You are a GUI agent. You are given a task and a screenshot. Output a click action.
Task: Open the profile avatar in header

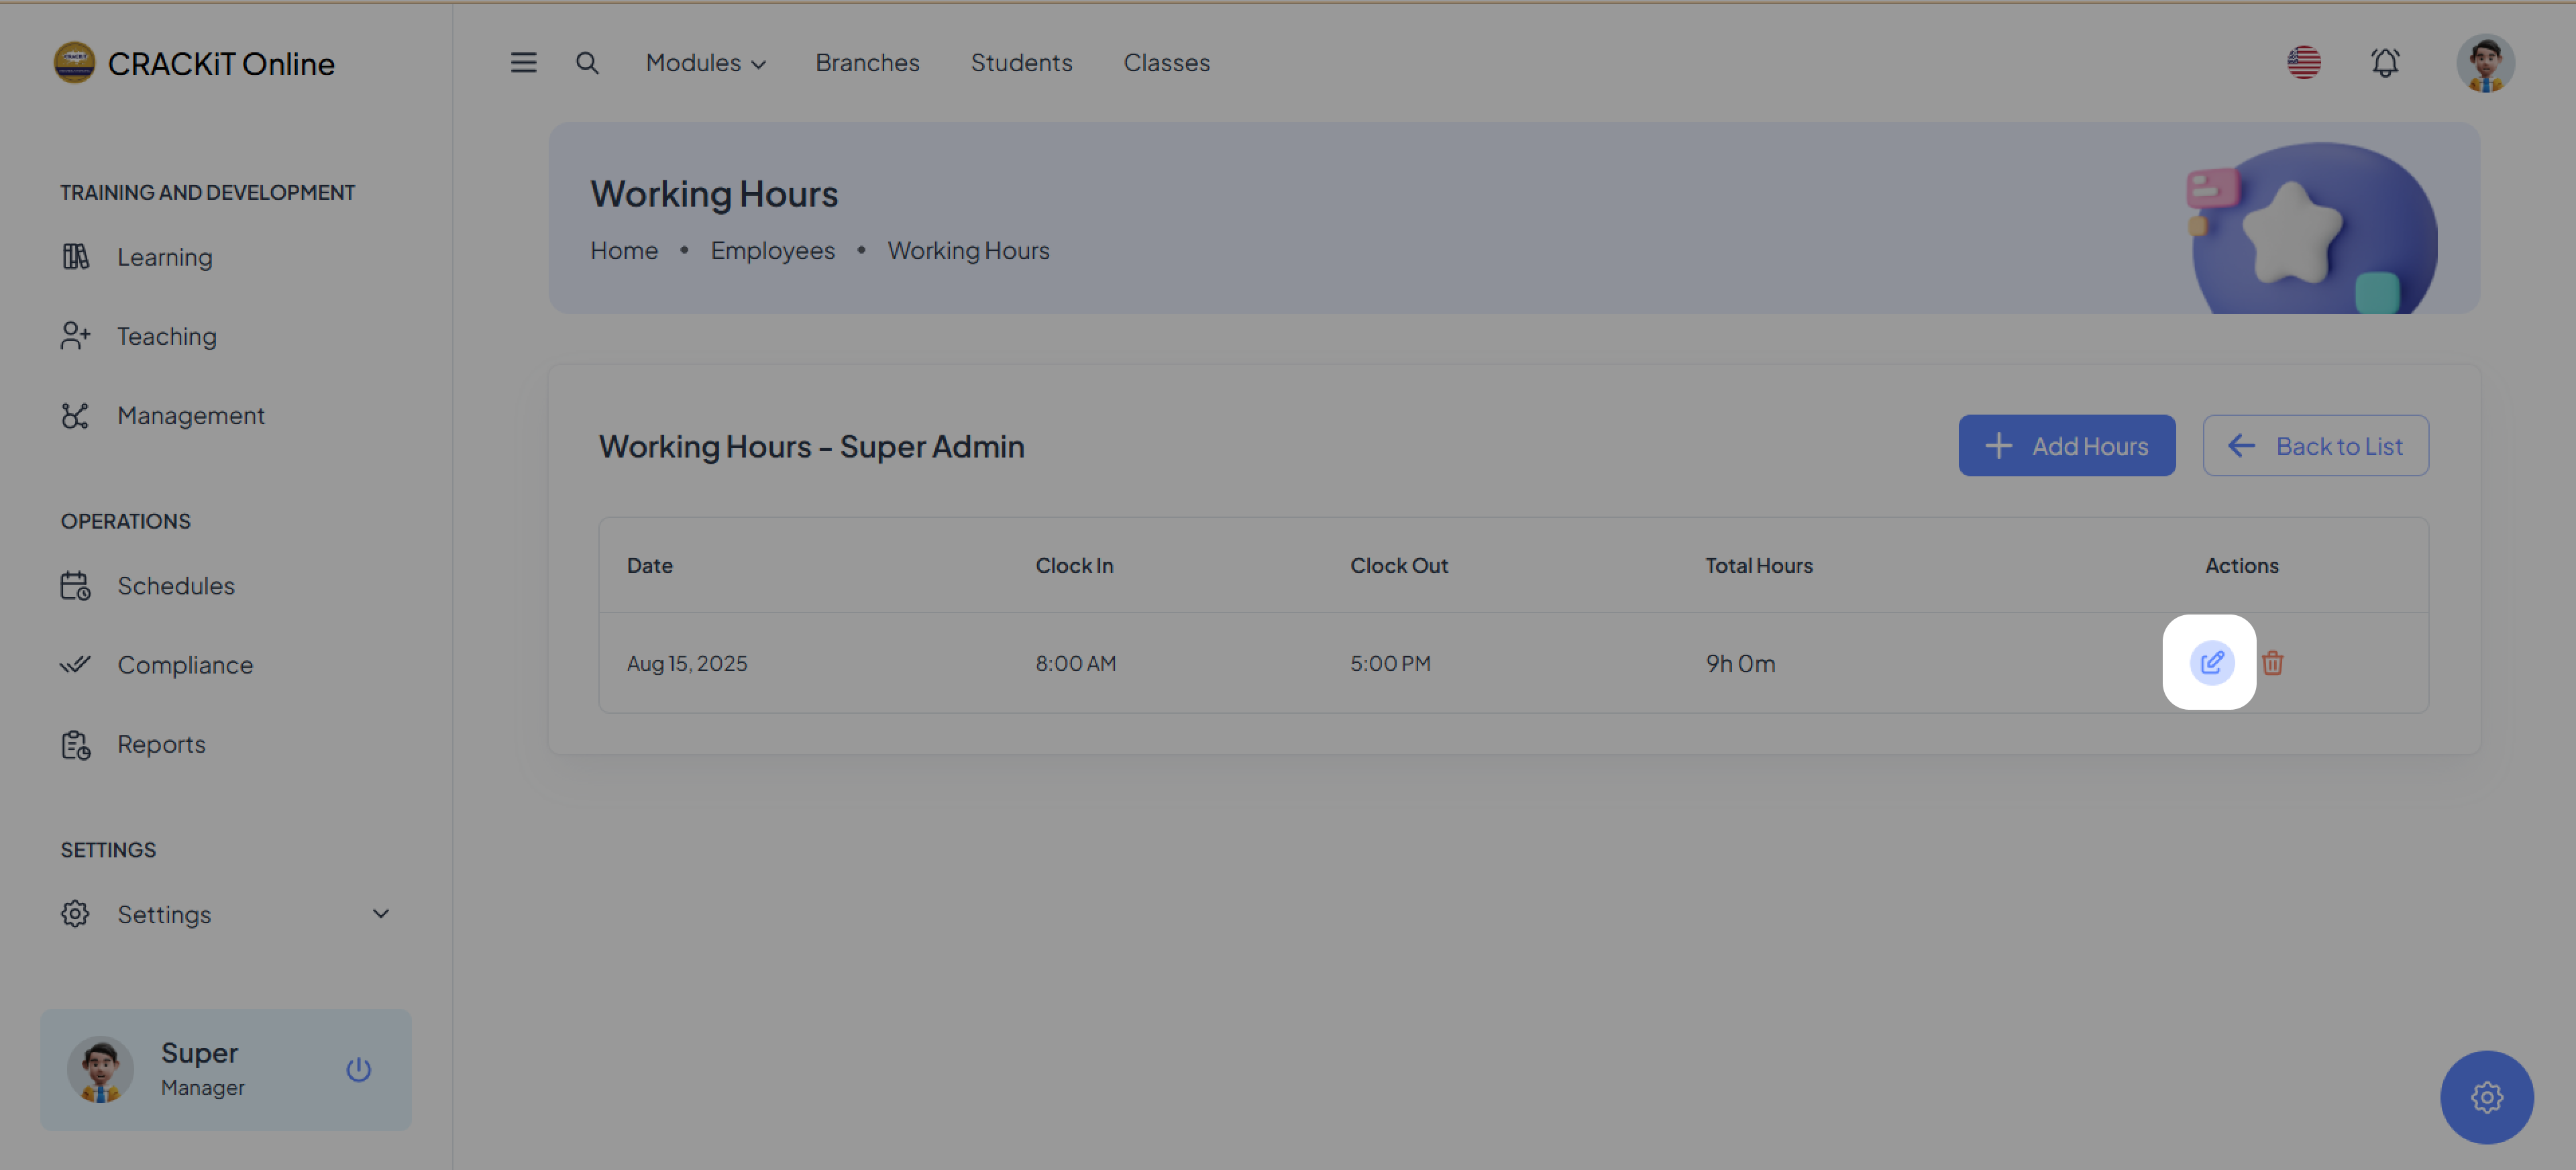(x=2485, y=63)
